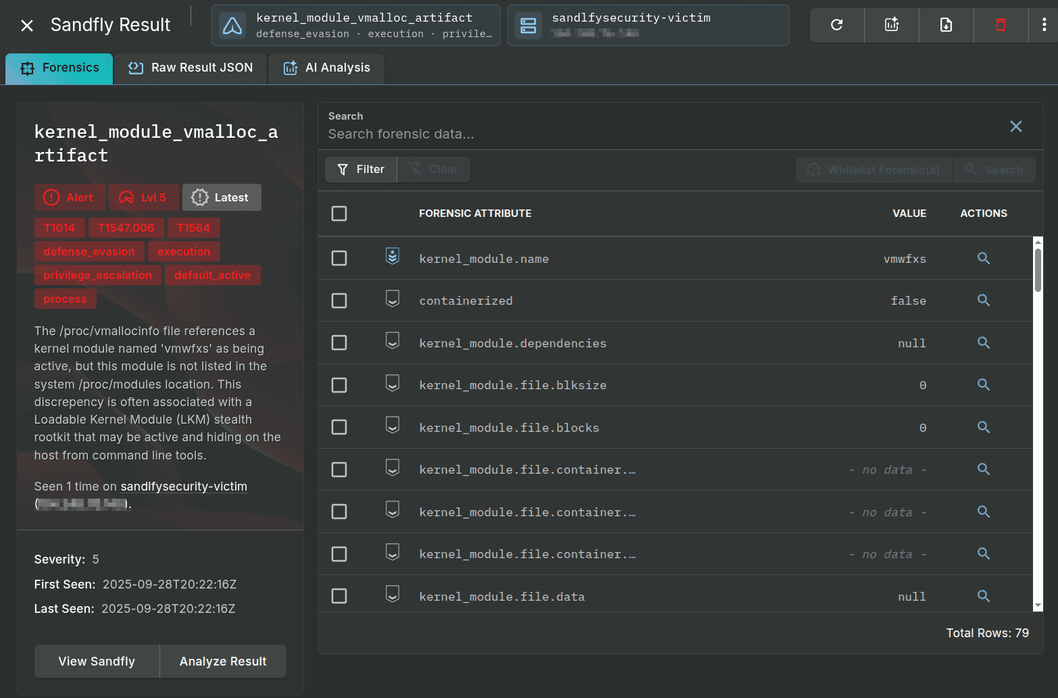Click magnifier action for containerized row
Viewport: 1058px width, 698px height.
(x=984, y=300)
